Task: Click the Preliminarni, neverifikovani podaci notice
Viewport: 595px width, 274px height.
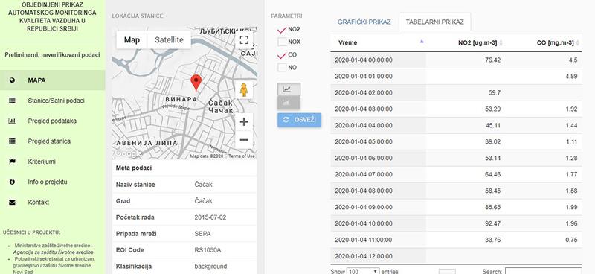Action: (52, 54)
